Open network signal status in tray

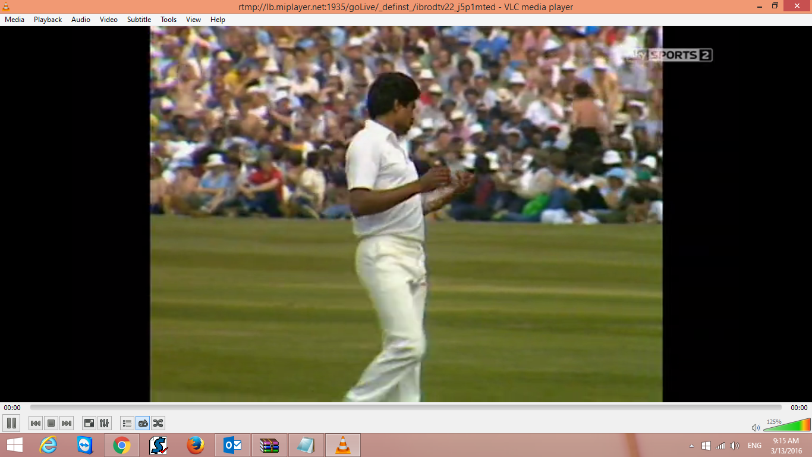720,446
